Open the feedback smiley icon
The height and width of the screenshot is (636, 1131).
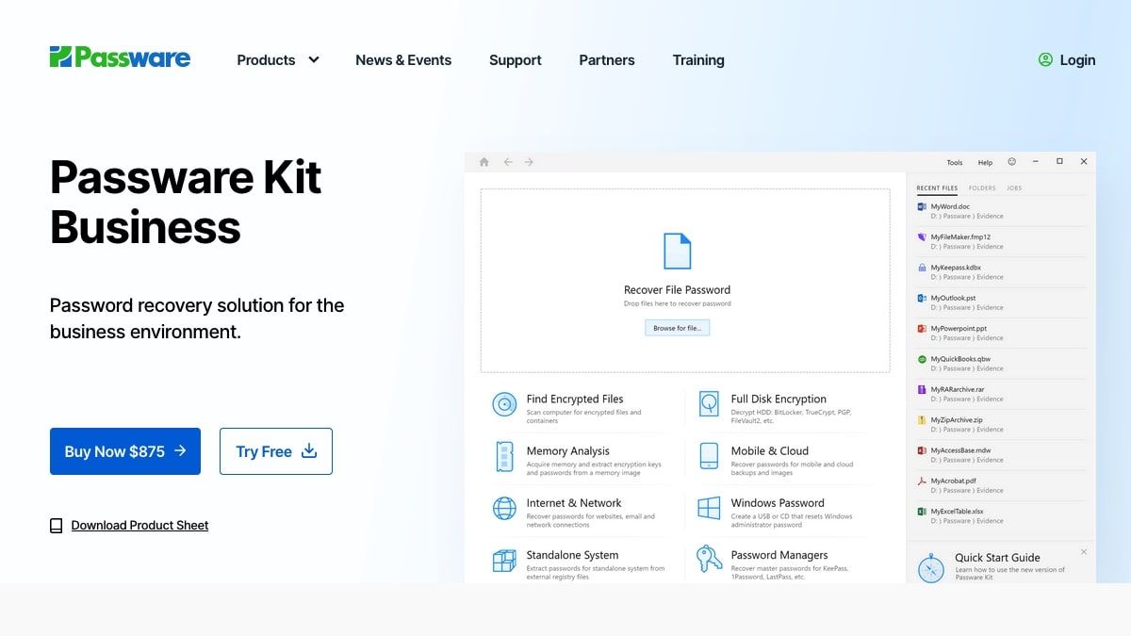[1011, 161]
